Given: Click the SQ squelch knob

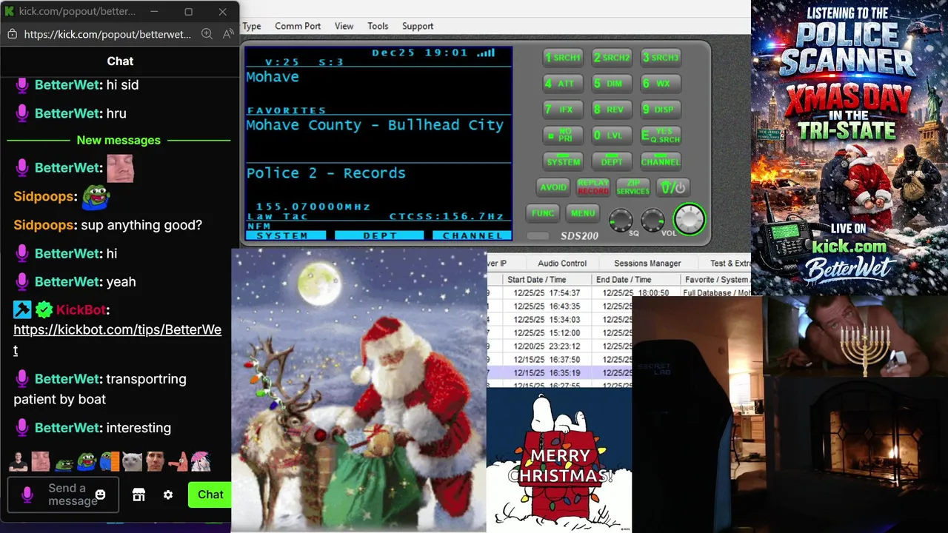Looking at the screenshot, I should [x=621, y=219].
